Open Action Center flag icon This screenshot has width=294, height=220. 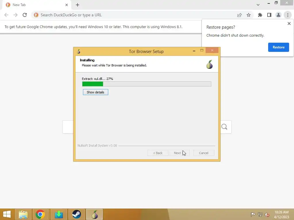click(253, 214)
